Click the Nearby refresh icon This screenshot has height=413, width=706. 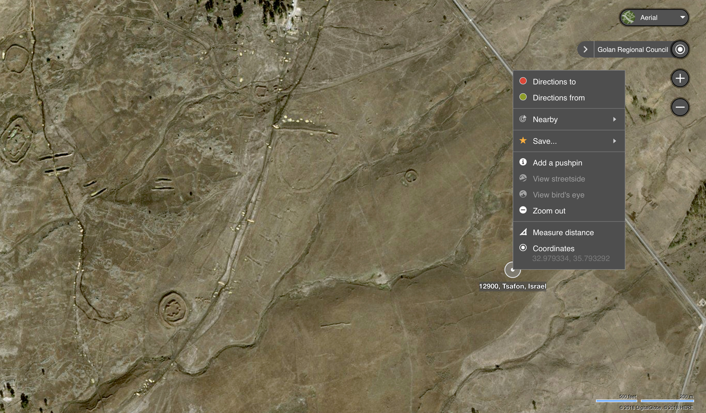click(523, 119)
